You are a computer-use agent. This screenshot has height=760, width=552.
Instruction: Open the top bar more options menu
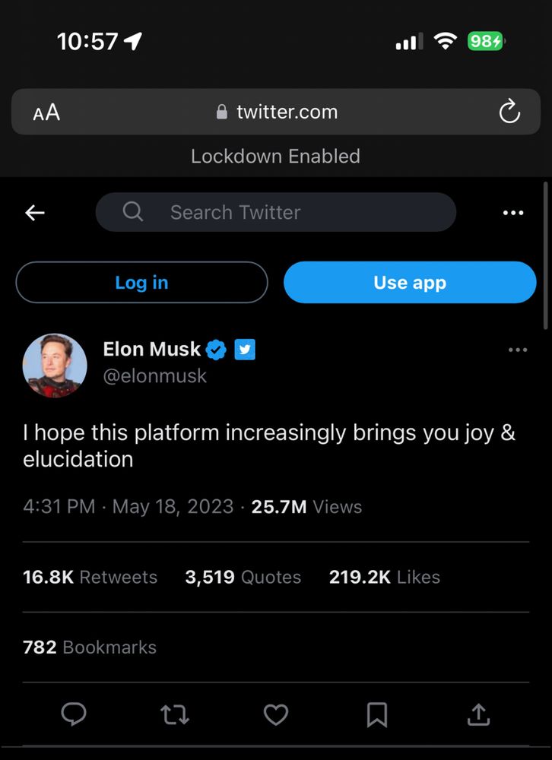tap(513, 213)
